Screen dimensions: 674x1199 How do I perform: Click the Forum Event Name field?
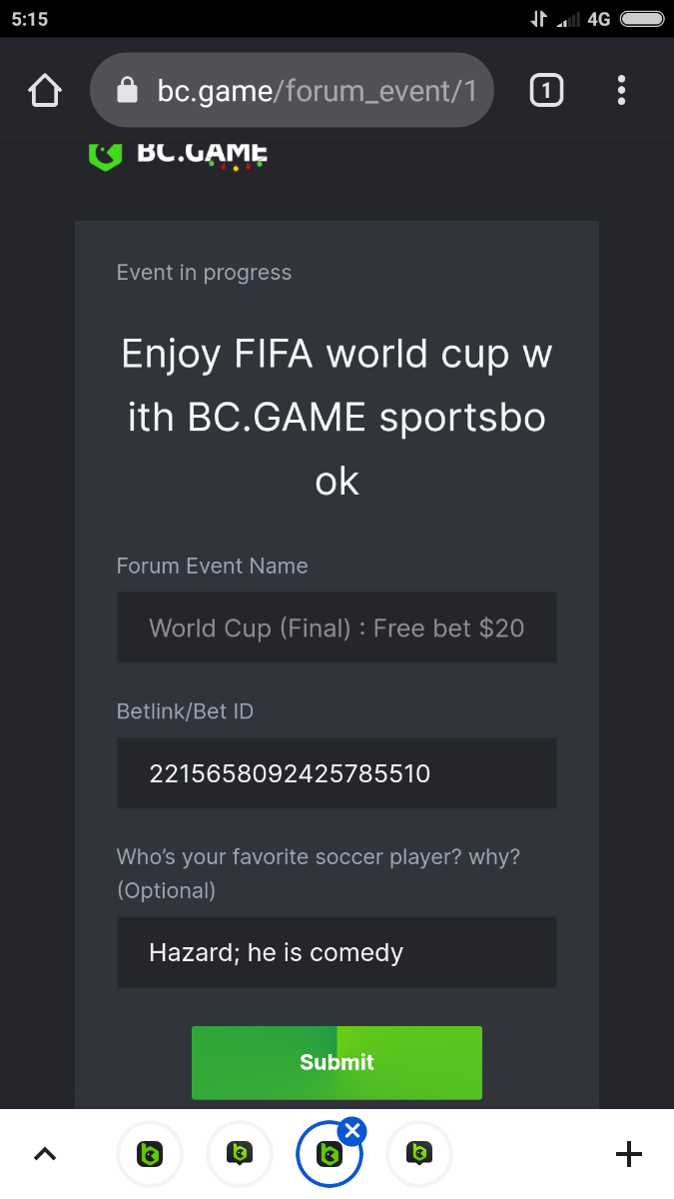[x=337, y=627]
